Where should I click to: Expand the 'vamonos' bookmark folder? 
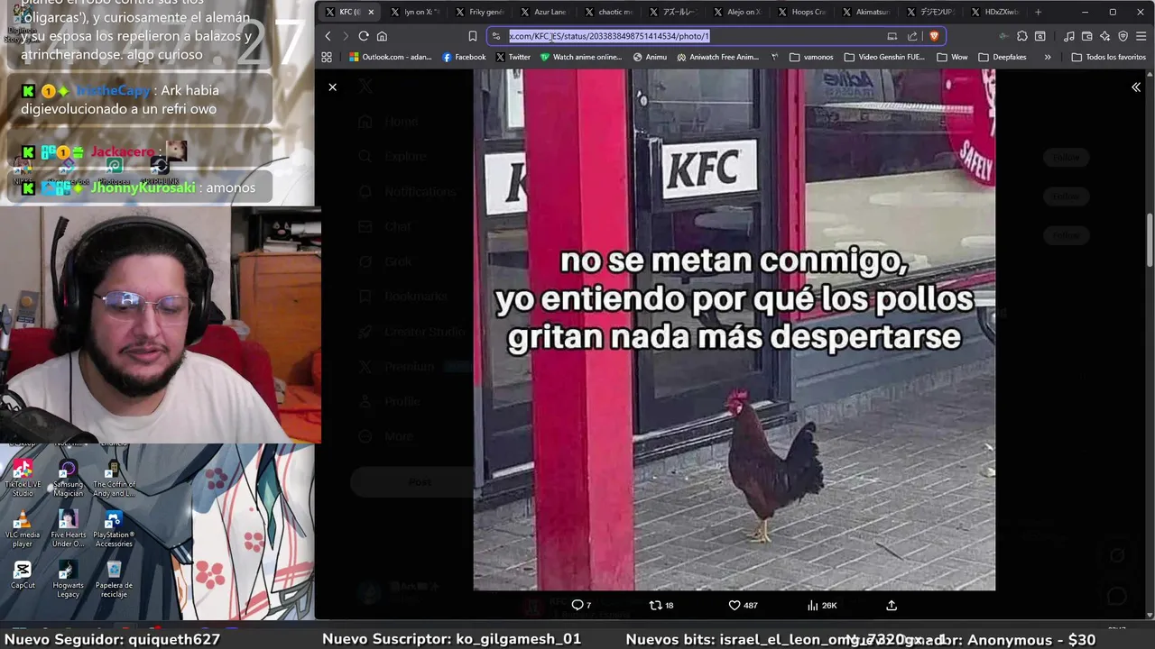(x=811, y=57)
